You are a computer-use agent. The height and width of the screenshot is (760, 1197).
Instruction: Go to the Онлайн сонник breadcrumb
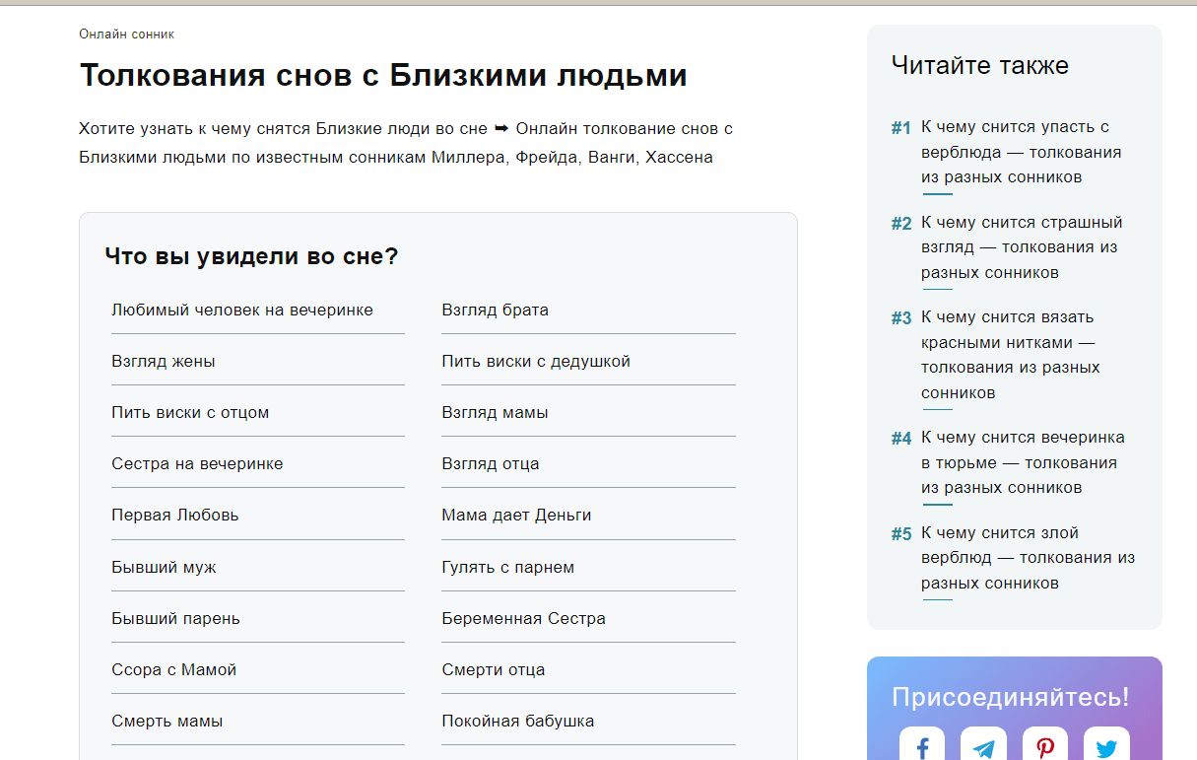[x=126, y=34]
